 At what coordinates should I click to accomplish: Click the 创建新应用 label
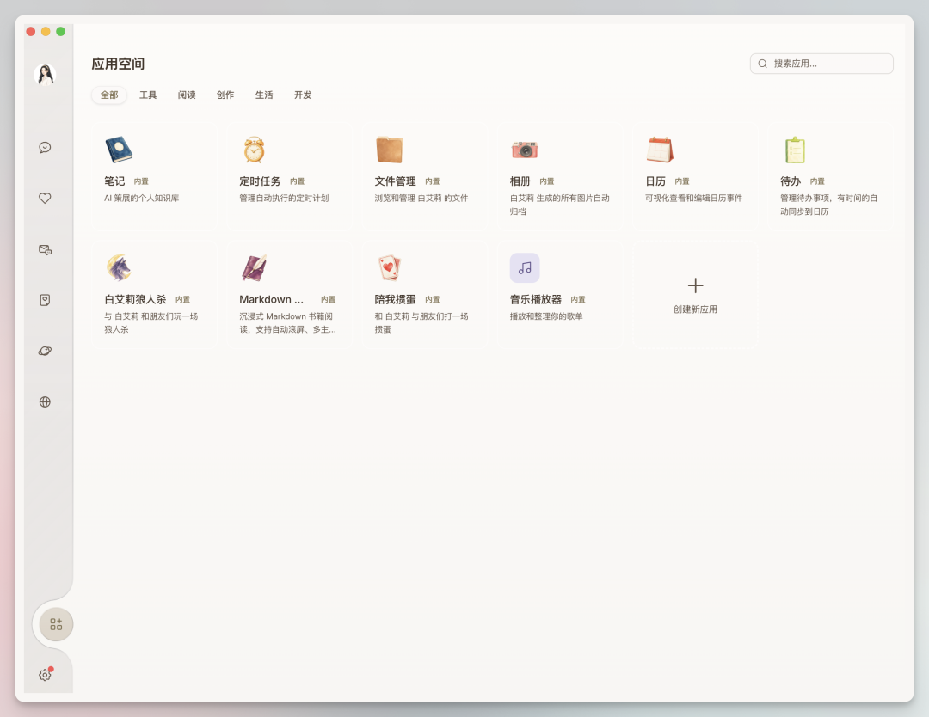[x=695, y=309]
